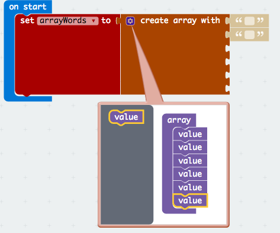The image size is (280, 233).
Task: Click the set keyword on red block
Action: [x=27, y=21]
